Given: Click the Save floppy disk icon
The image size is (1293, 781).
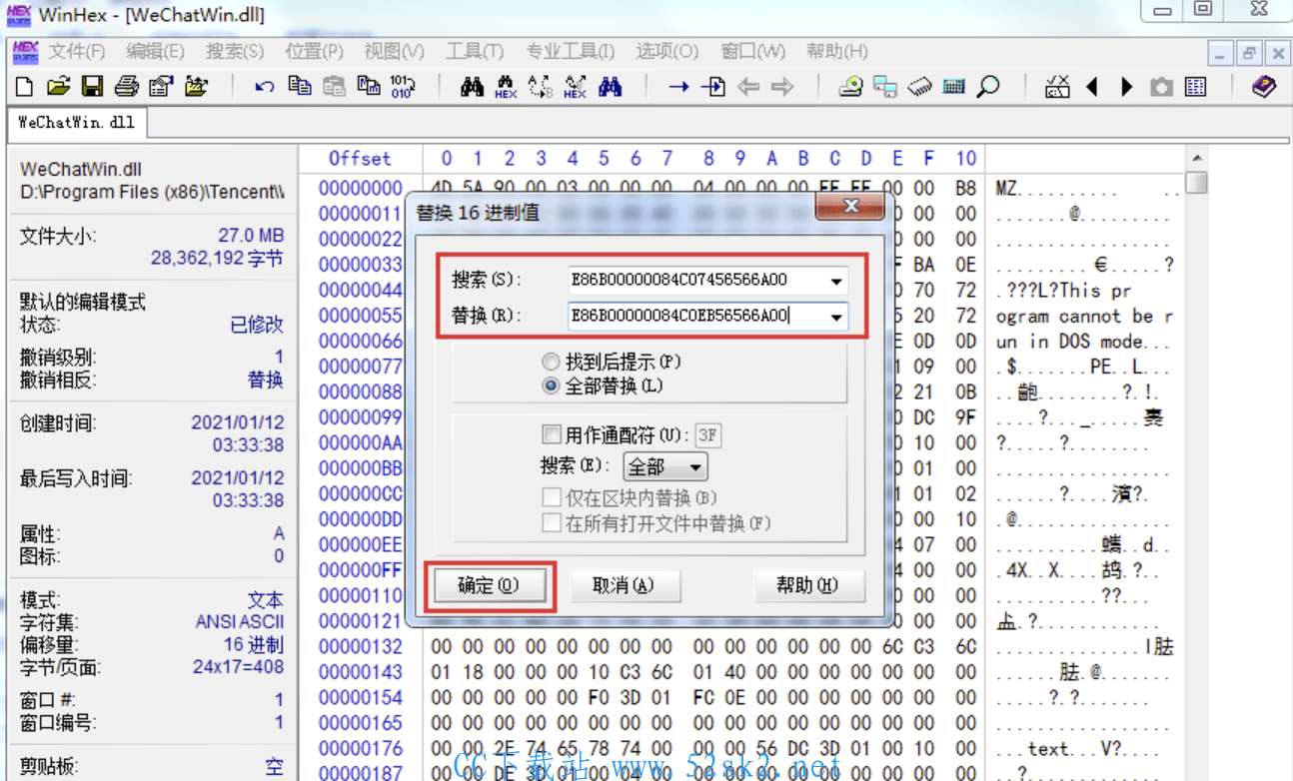Looking at the screenshot, I should click(92, 87).
